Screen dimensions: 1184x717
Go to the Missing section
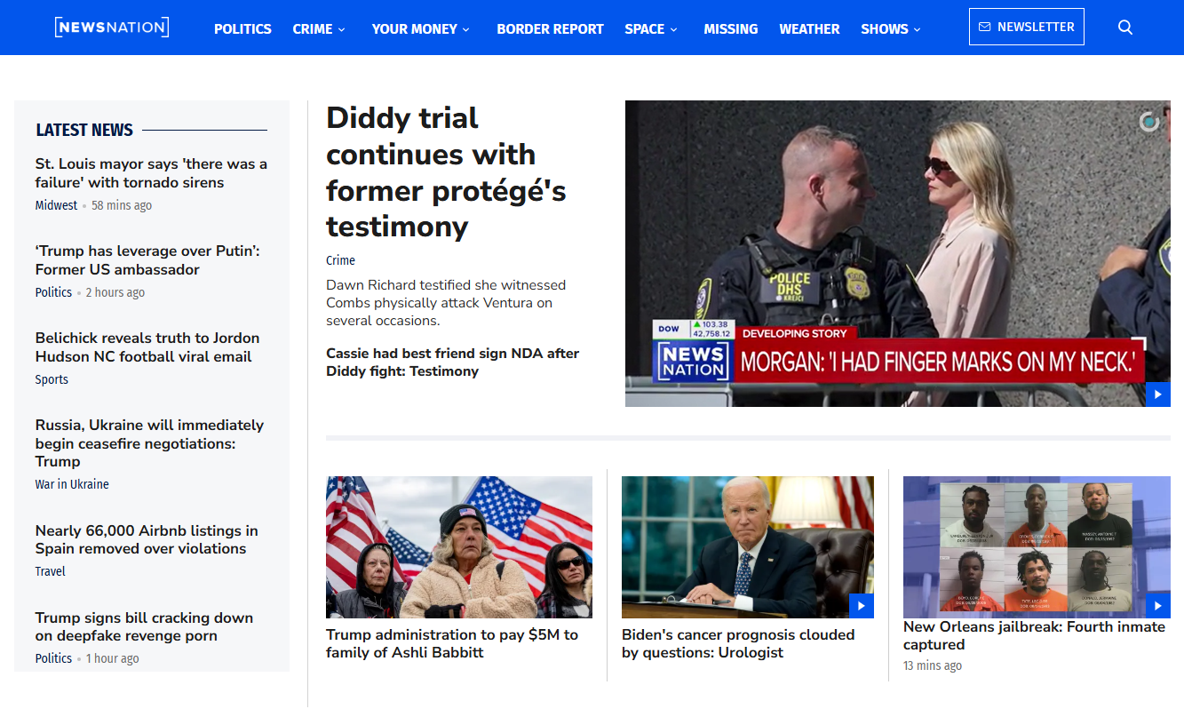point(731,29)
